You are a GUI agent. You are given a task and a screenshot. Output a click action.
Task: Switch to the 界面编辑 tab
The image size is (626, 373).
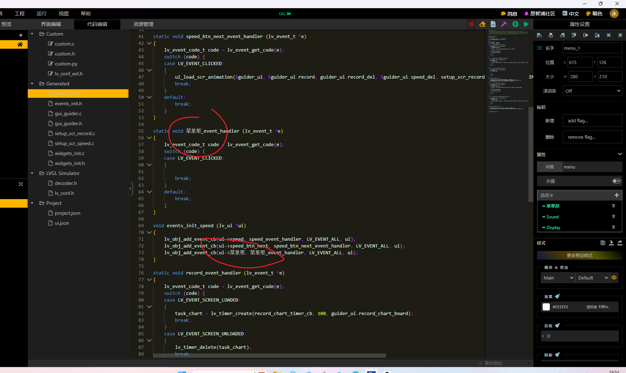(51, 24)
